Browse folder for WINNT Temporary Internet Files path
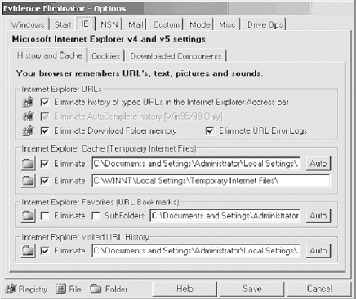Screen dimensions: 356x299 [29, 181]
